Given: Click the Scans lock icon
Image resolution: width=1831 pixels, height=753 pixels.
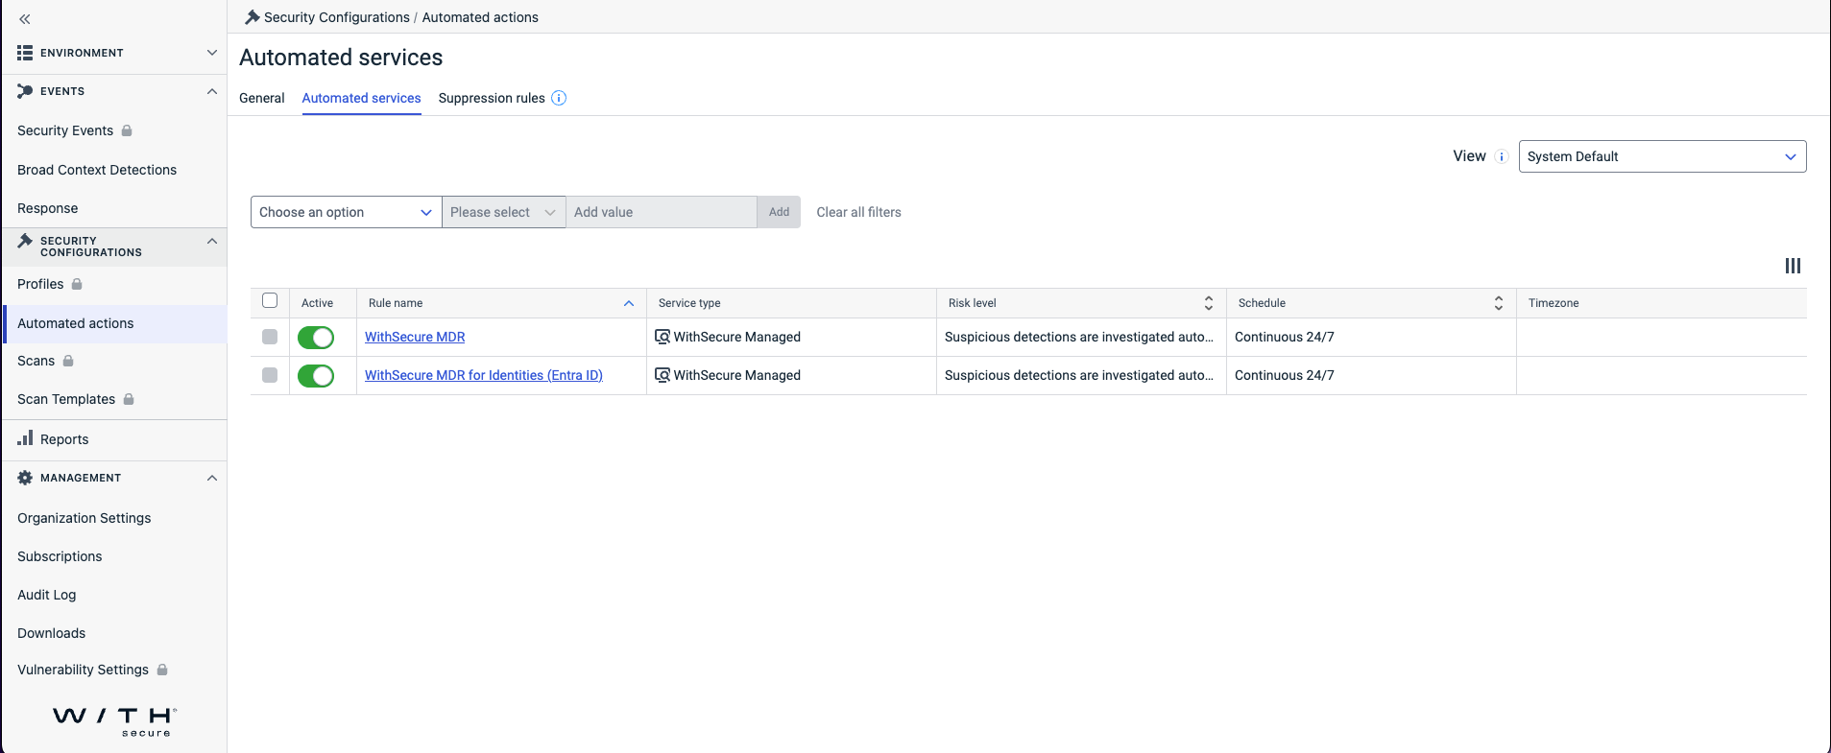Looking at the screenshot, I should pyautogui.click(x=68, y=361).
